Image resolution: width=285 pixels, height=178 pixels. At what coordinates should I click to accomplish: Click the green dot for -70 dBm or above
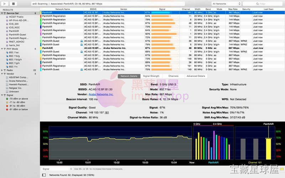click(7, 99)
